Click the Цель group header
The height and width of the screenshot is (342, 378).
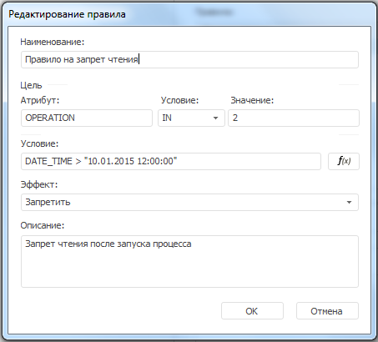pyautogui.click(x=31, y=85)
